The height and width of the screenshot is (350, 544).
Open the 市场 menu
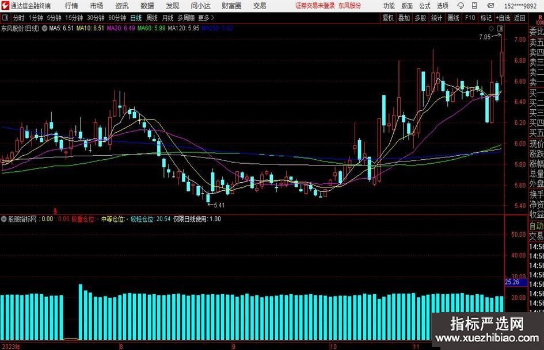(x=97, y=6)
